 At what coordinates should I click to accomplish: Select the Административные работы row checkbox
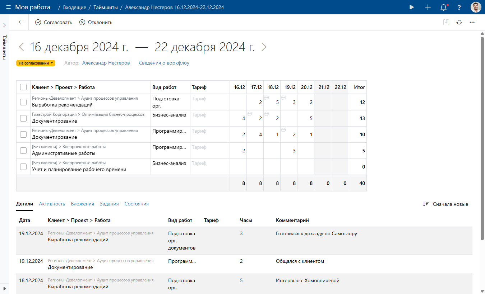tap(23, 151)
